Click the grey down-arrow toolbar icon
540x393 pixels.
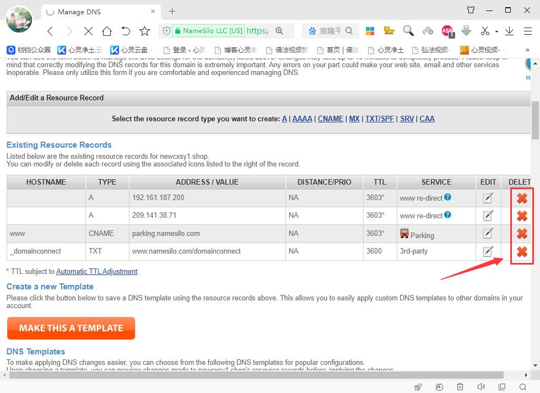click(x=466, y=31)
